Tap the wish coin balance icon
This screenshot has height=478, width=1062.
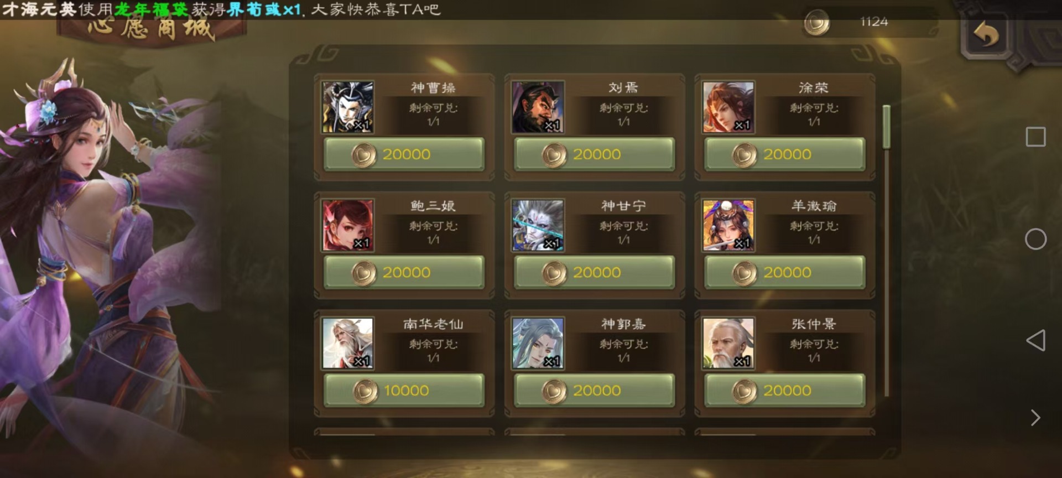click(x=817, y=23)
